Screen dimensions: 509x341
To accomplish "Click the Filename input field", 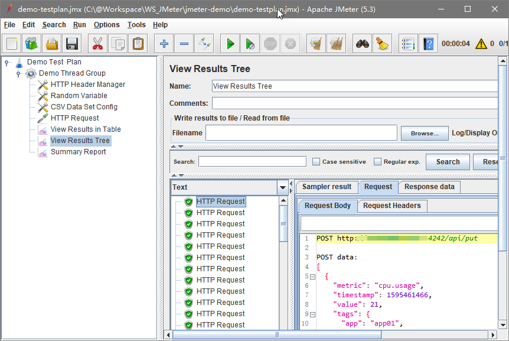I will 301,133.
